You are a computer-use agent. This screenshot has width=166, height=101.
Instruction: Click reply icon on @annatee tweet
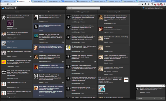(x=95, y=61)
